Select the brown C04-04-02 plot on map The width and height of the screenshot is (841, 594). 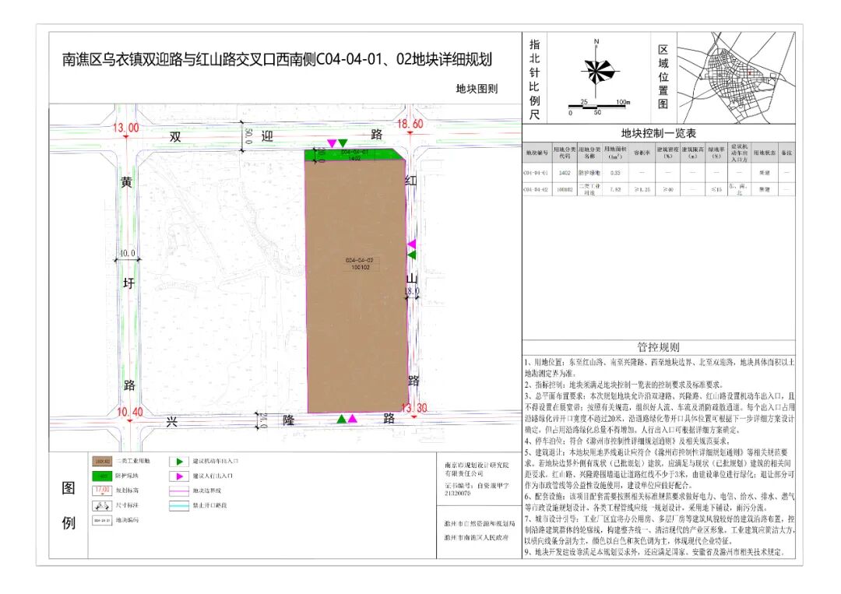[x=356, y=296]
